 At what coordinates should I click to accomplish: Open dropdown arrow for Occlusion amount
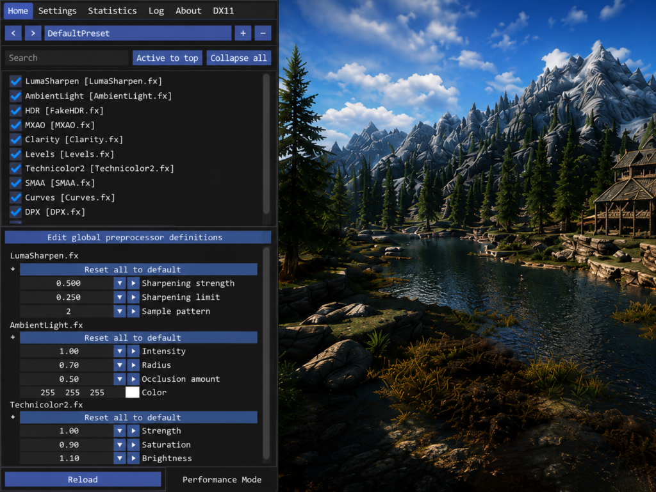point(120,379)
